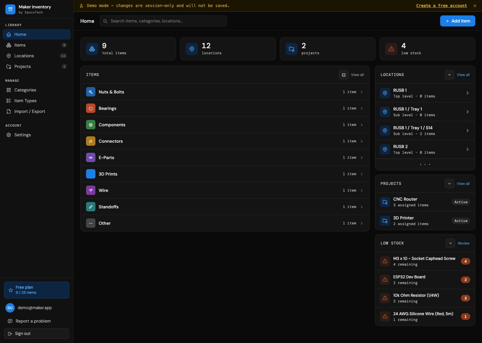Open Categories in the sidebar
Screen dimensions: 482x343
point(36,90)
